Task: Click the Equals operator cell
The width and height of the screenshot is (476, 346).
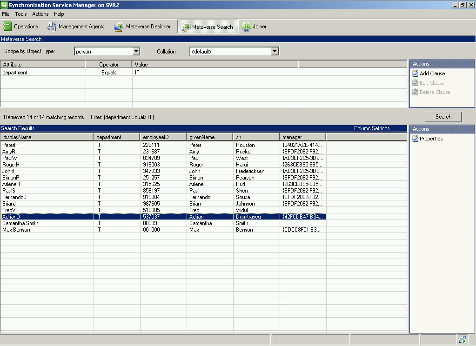Action: 109,73
